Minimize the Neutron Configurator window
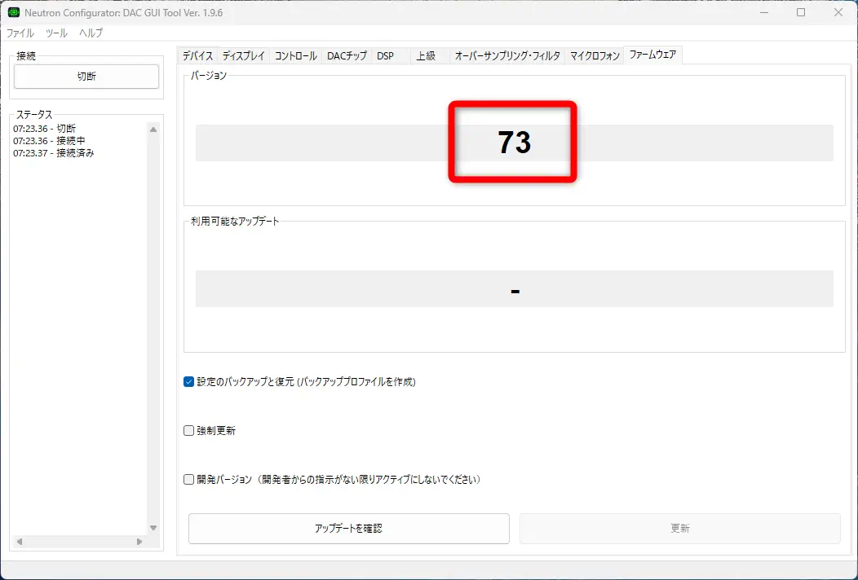The height and width of the screenshot is (580, 858). pyautogui.click(x=763, y=12)
